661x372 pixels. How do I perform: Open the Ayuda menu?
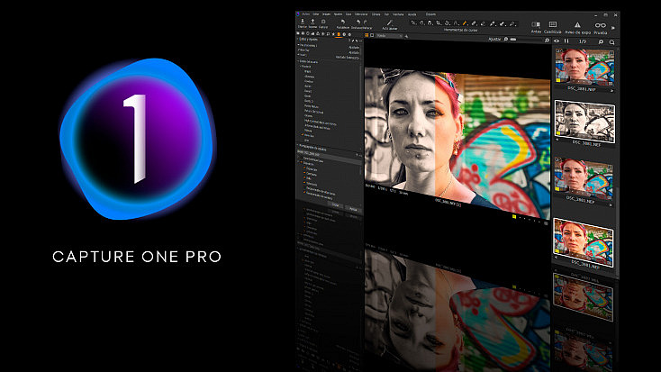(412, 14)
